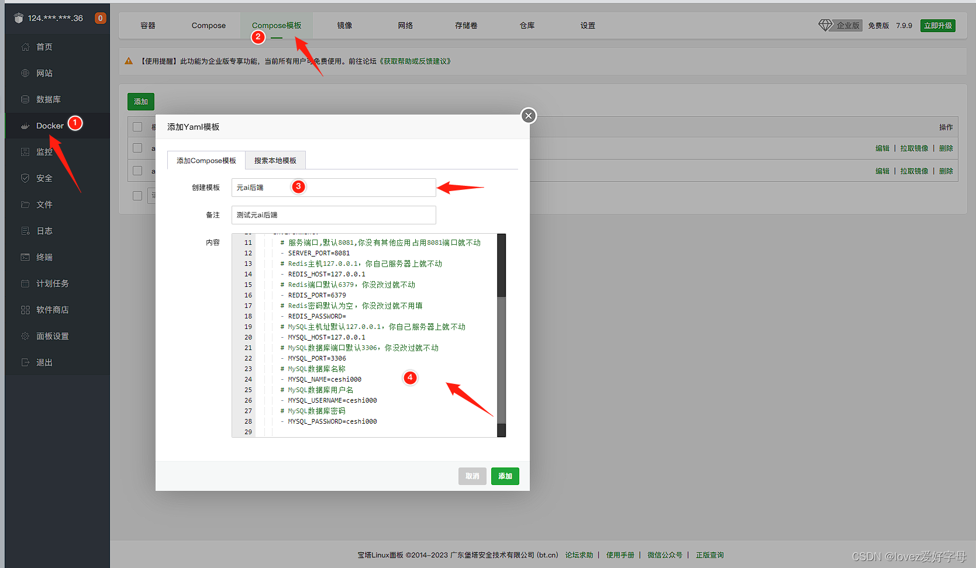Click the warning triangle in usage notice

(x=129, y=61)
